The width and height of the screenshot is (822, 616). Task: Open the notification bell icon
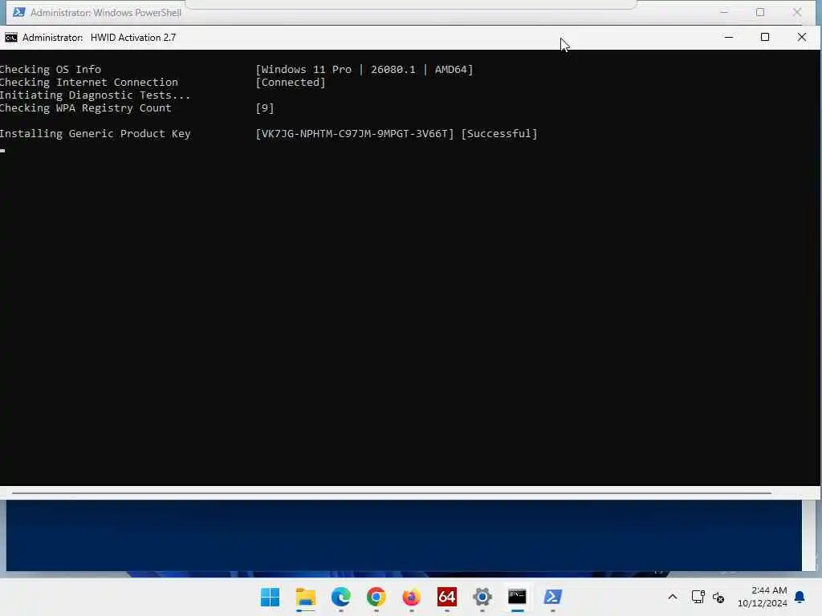[x=800, y=597]
